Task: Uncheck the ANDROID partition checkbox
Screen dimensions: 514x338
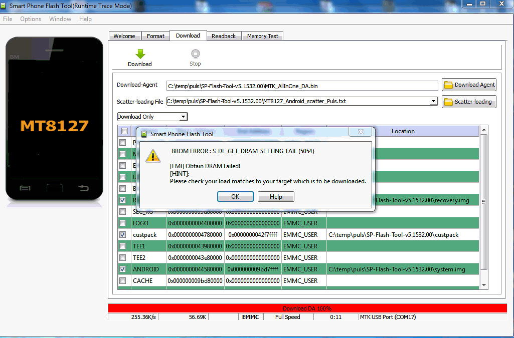Action: (123, 269)
